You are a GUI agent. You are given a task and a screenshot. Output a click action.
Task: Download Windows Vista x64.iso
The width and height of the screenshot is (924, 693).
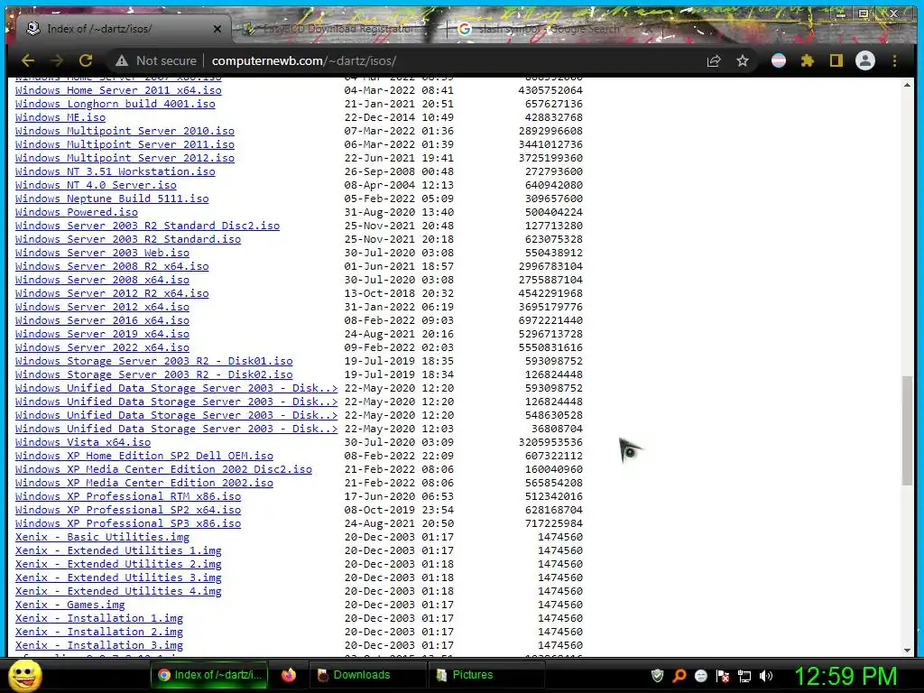pyautogui.click(x=83, y=442)
